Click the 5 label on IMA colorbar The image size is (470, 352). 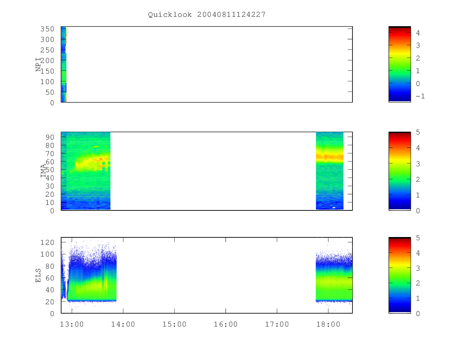[418, 132]
